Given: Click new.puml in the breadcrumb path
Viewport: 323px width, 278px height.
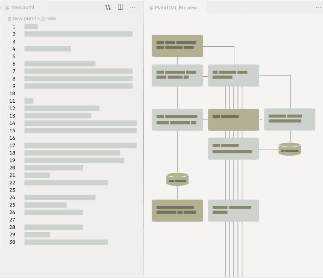Looking at the screenshot, I should click(x=24, y=19).
